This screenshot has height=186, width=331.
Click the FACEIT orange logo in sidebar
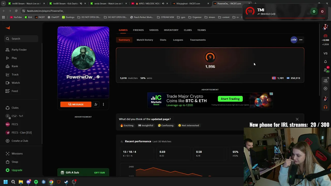tap(8, 28)
